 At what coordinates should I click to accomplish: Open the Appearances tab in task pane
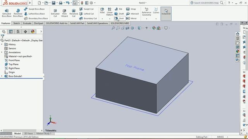pyautogui.click(x=238, y=51)
